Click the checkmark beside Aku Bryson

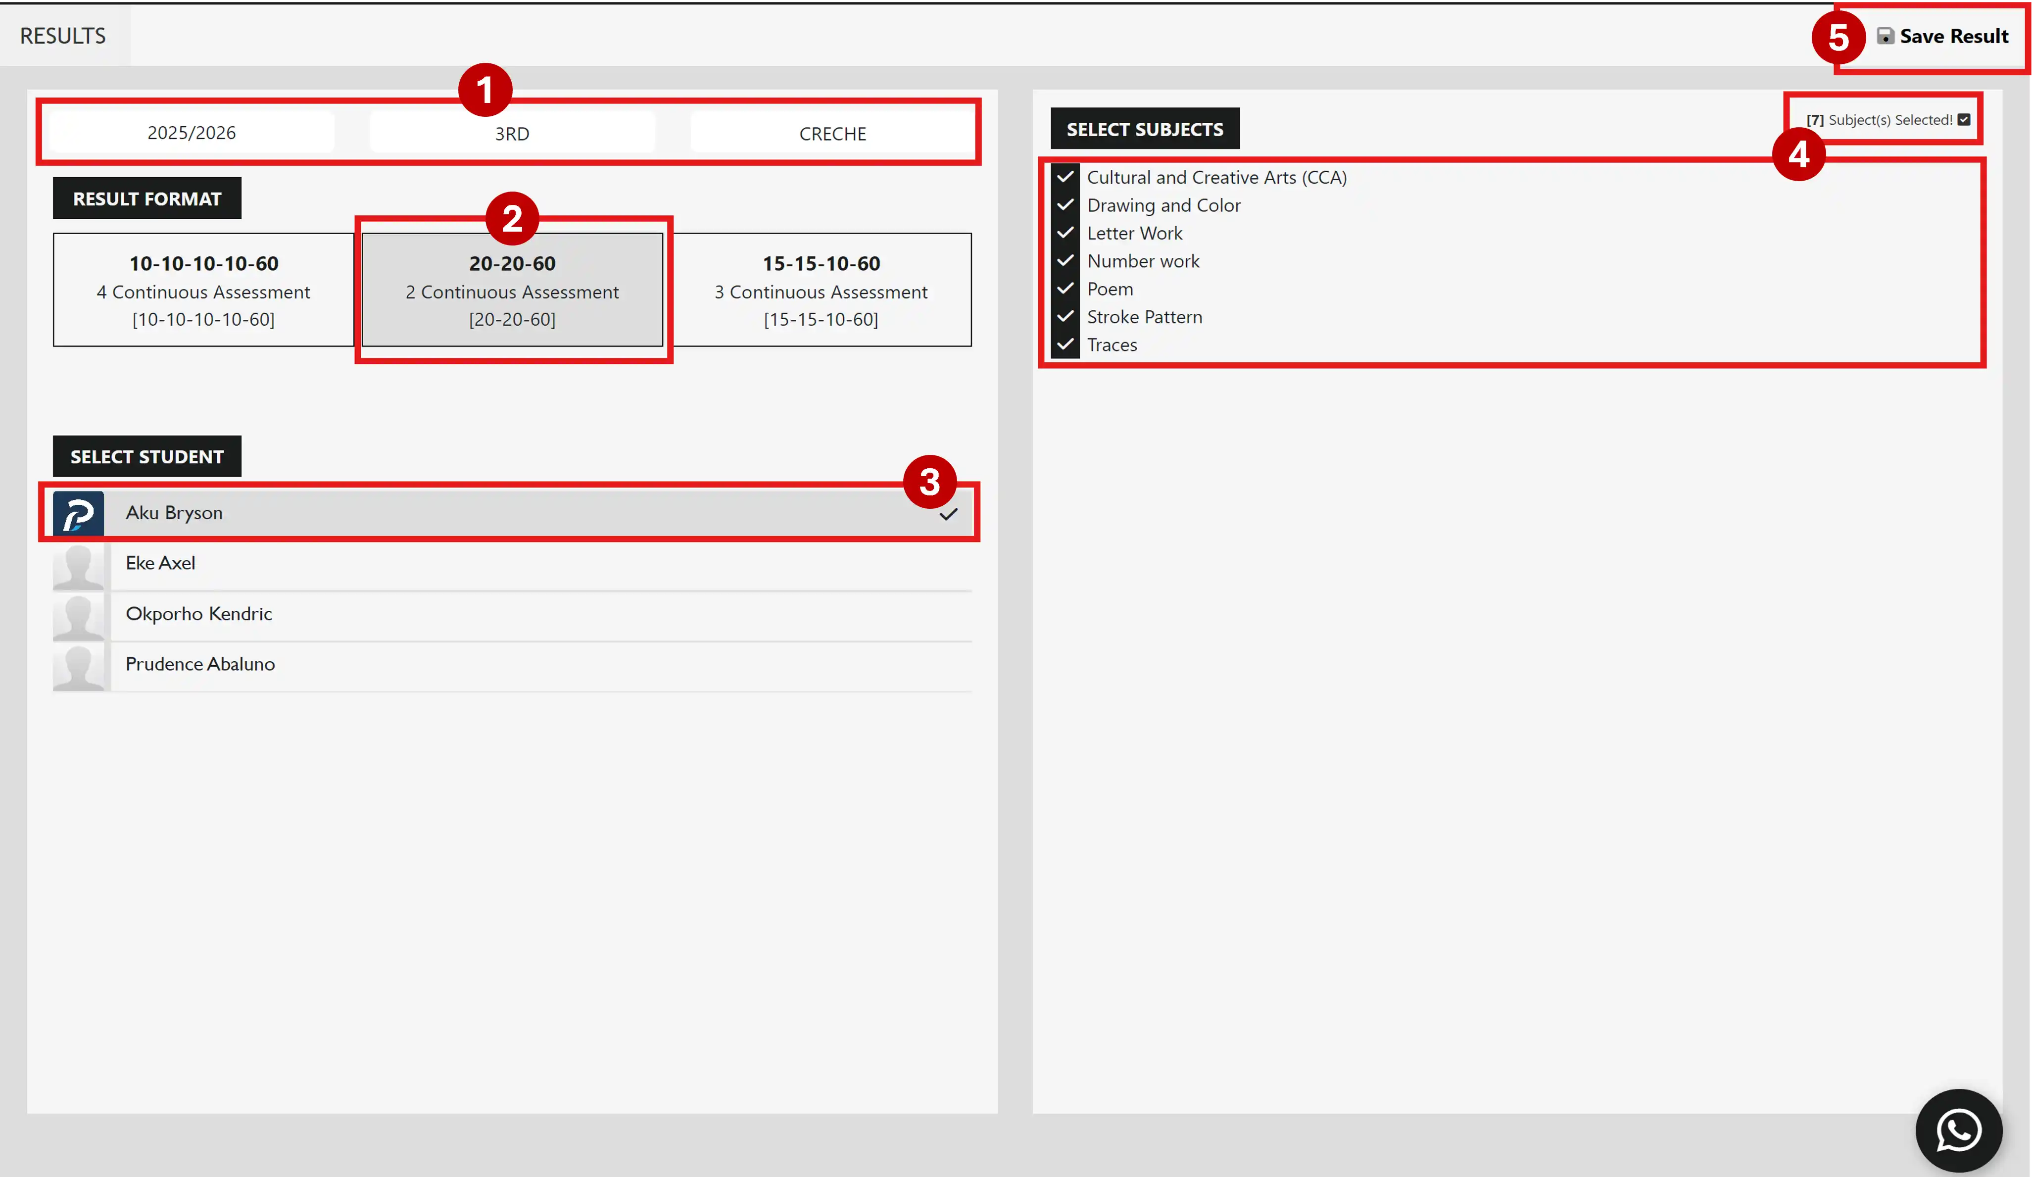coord(948,514)
